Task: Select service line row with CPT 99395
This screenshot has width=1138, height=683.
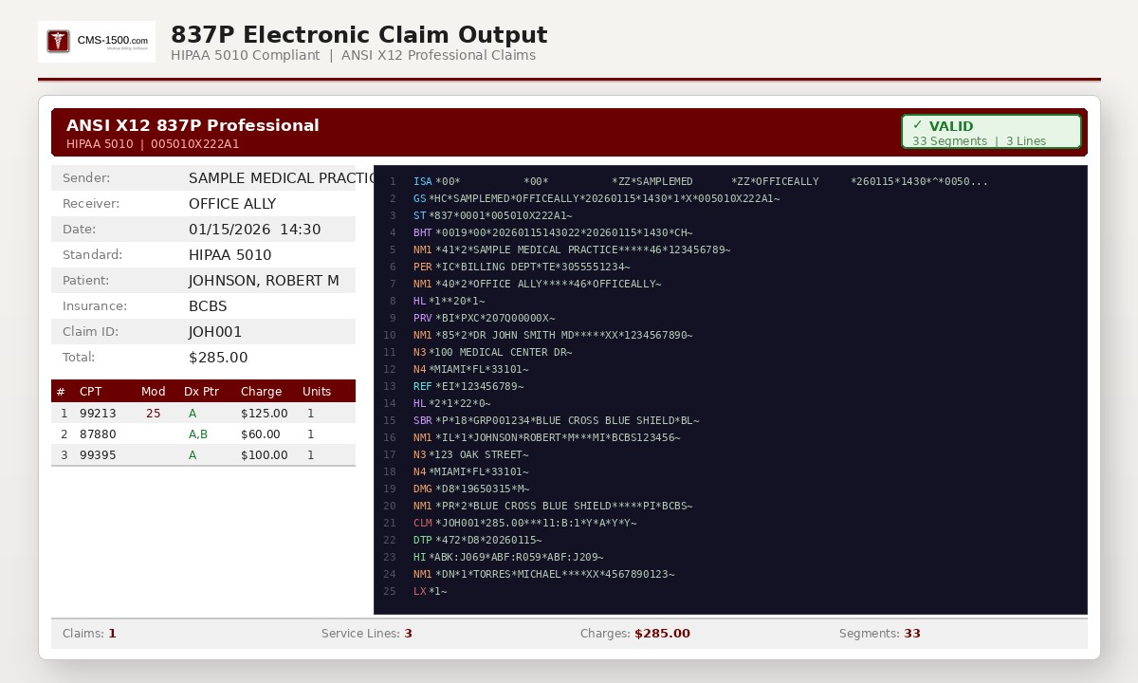Action: tap(203, 455)
